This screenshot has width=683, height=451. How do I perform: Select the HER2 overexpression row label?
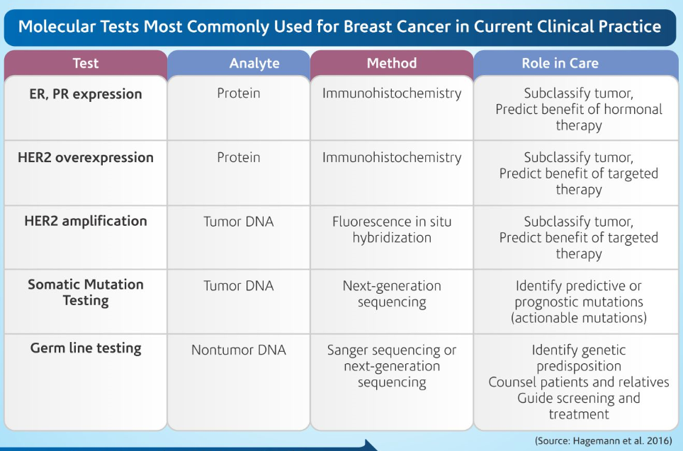coord(86,158)
